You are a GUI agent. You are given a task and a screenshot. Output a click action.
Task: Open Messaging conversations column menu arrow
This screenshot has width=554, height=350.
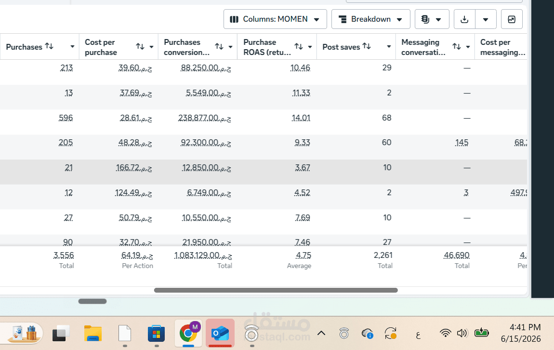[x=468, y=47]
